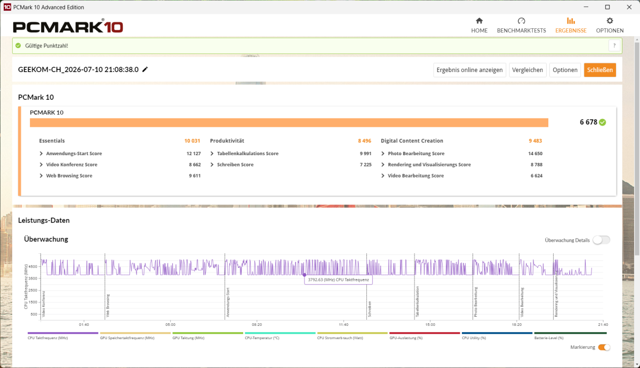Click Photo Bearbeitung value 14 650
Image resolution: width=640 pixels, height=368 pixels.
[x=534, y=154]
